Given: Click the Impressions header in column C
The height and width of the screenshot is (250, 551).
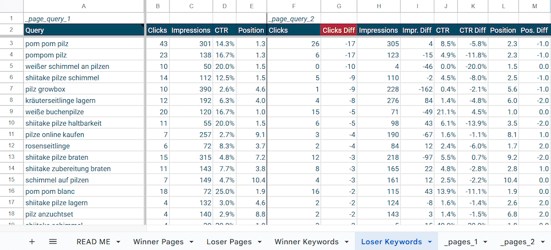Looking at the screenshot, I should point(191,30).
